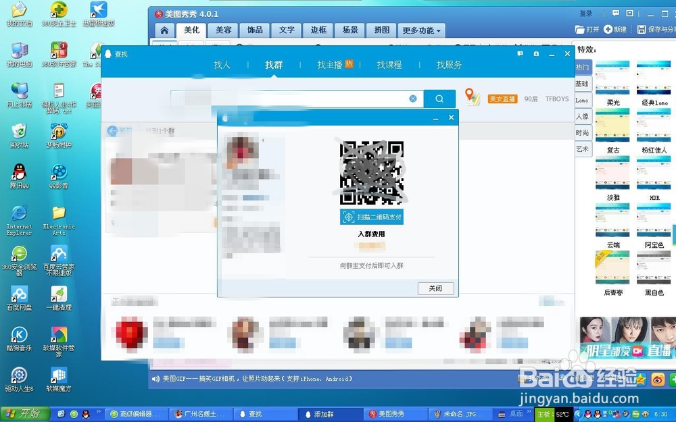This screenshot has height=422, width=676.
Task: Click the home icon tab in 美图秀秀
Action: tap(164, 30)
